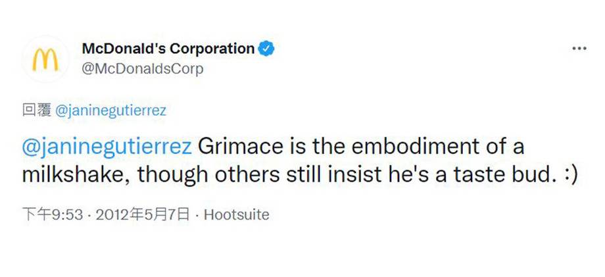Open the three-dot more options menu
This screenshot has width=605, height=277.
pos(579,49)
